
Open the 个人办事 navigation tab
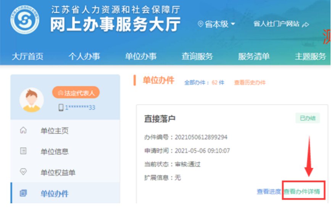[x=84, y=56]
